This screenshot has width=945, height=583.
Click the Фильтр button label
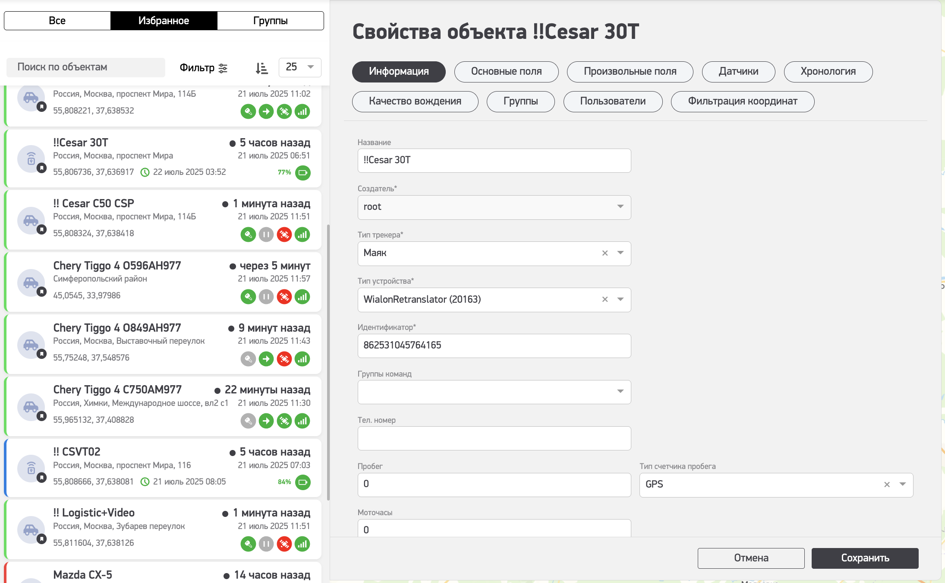[197, 68]
